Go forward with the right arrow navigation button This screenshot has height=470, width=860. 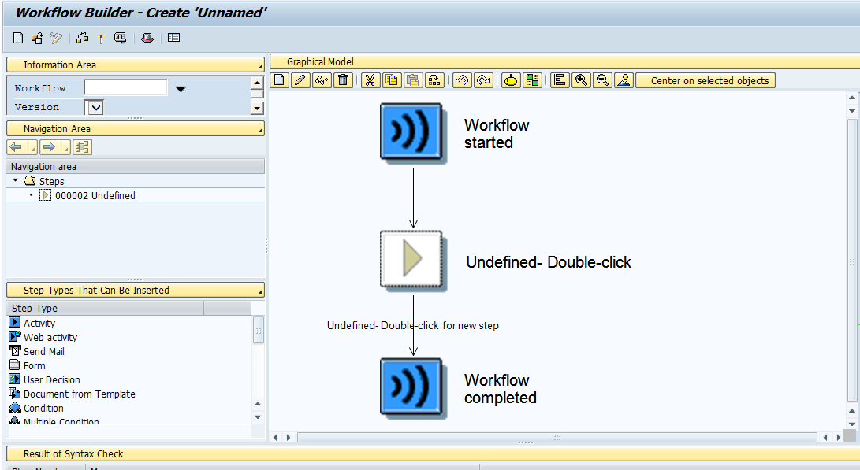tap(50, 146)
